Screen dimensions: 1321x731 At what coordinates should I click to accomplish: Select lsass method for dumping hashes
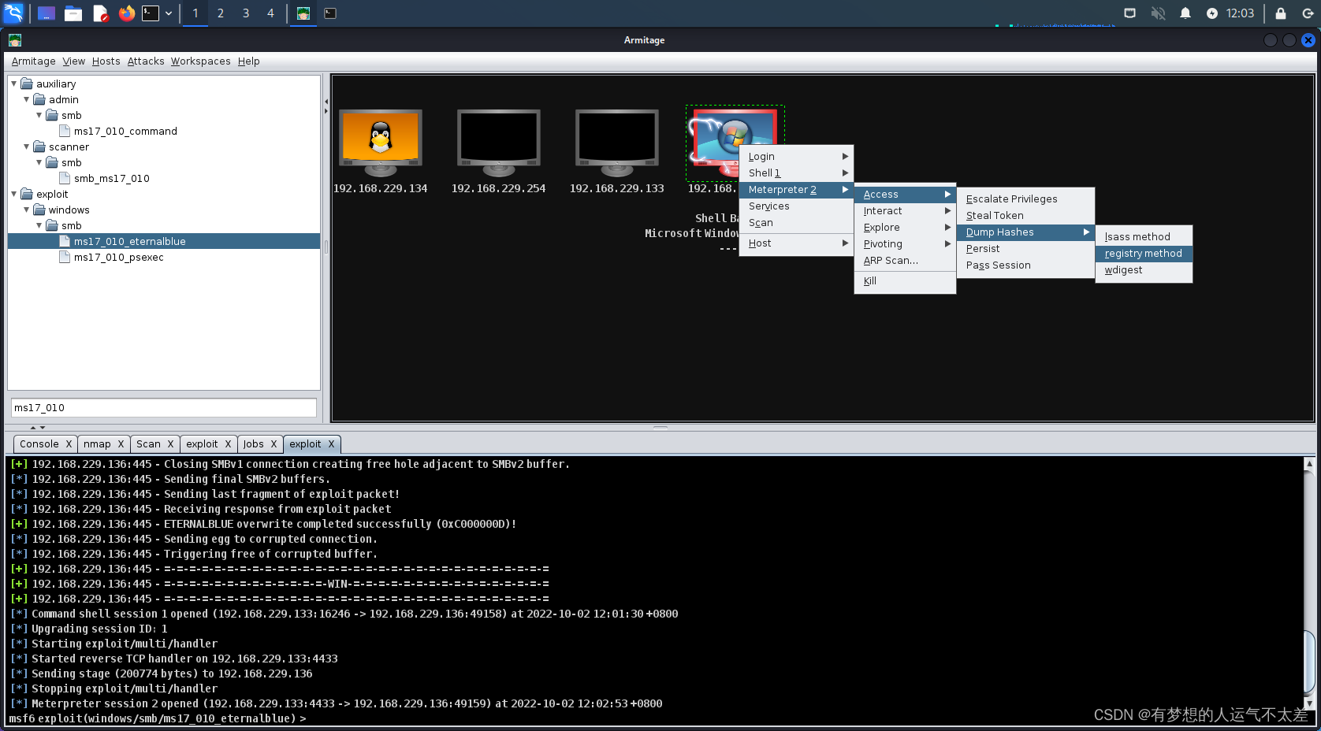1144,237
